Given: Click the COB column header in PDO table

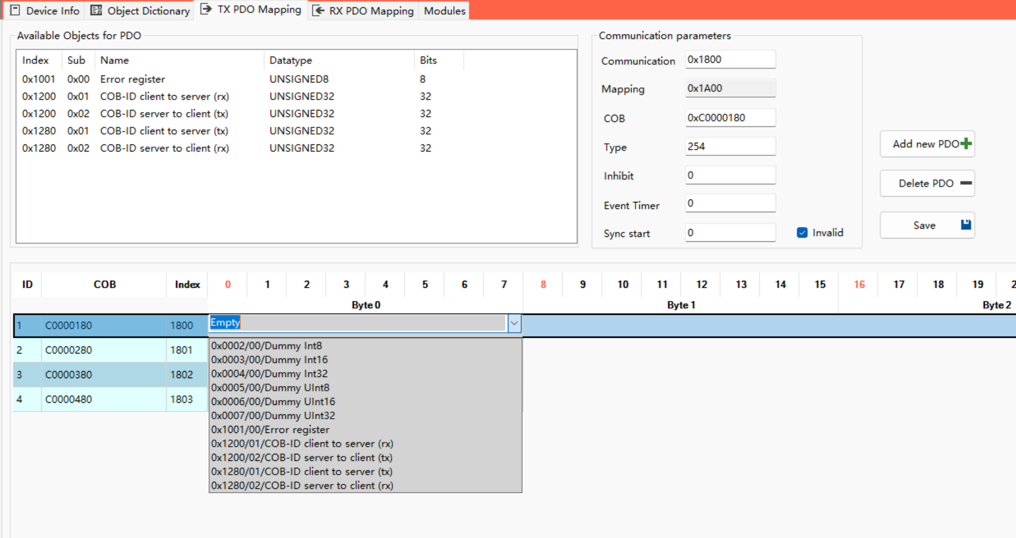Looking at the screenshot, I should click(104, 284).
